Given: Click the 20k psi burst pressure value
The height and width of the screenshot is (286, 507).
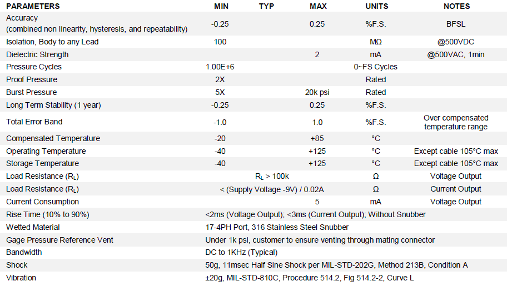Looking at the screenshot, I should coord(317,92).
